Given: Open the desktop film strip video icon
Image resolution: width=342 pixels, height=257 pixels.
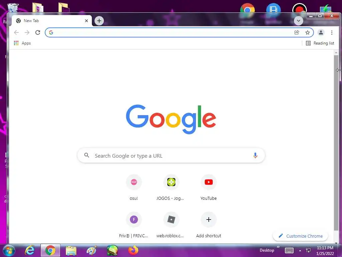Looking at the screenshot, I should click(x=273, y=8).
